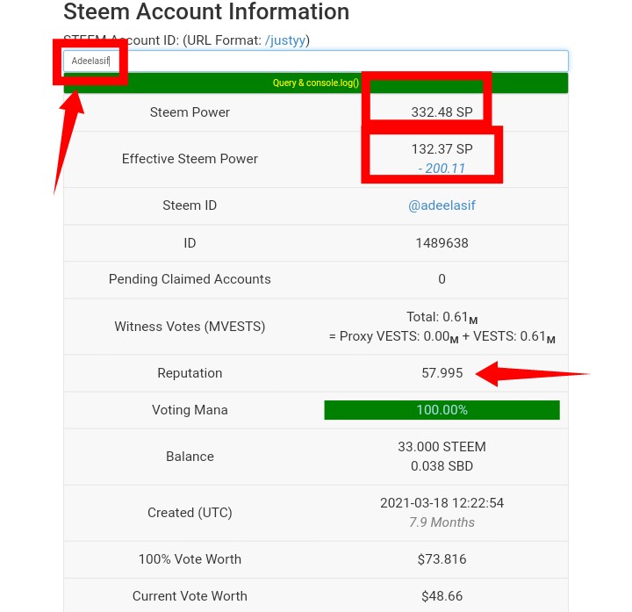632x612 pixels.
Task: Click the Query & console.log() button
Action: 316,83
